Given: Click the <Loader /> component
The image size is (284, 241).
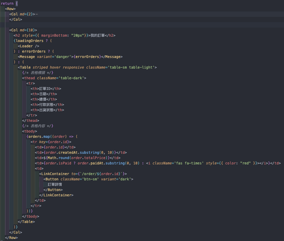Looking at the screenshot, I should [26, 46].
